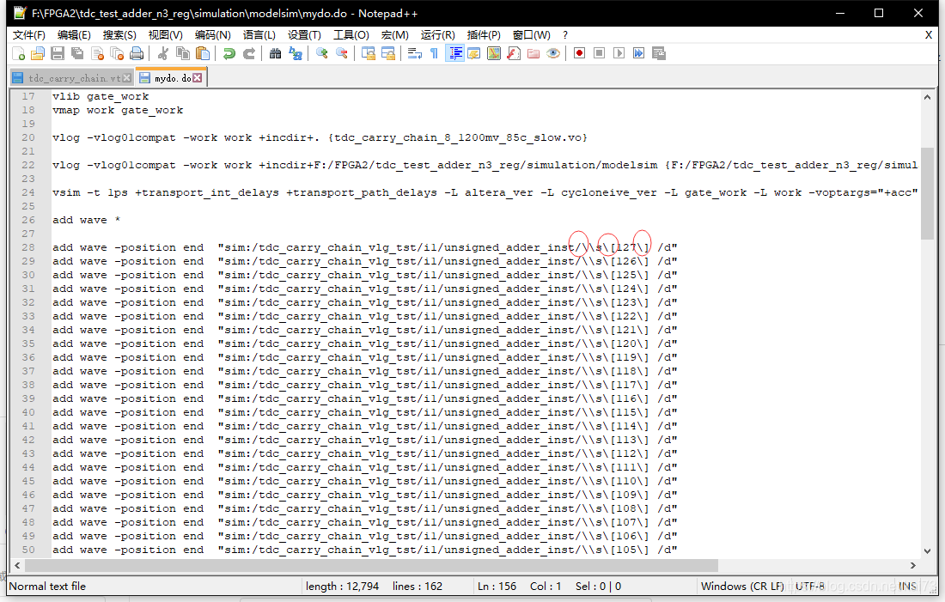
Task: Open the 运行(R) menu
Action: (438, 35)
